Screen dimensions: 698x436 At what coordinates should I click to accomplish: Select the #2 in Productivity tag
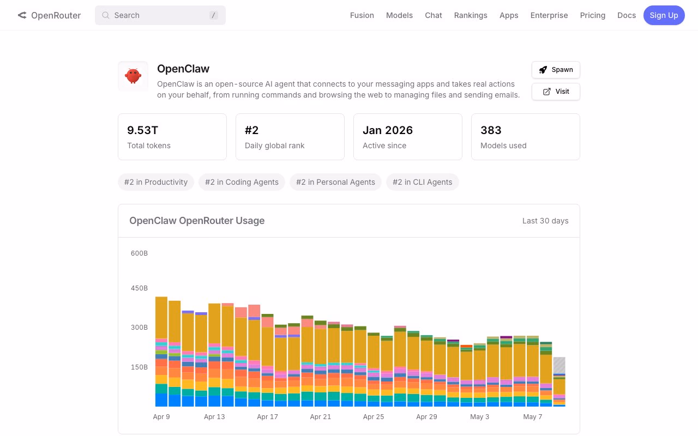(156, 182)
